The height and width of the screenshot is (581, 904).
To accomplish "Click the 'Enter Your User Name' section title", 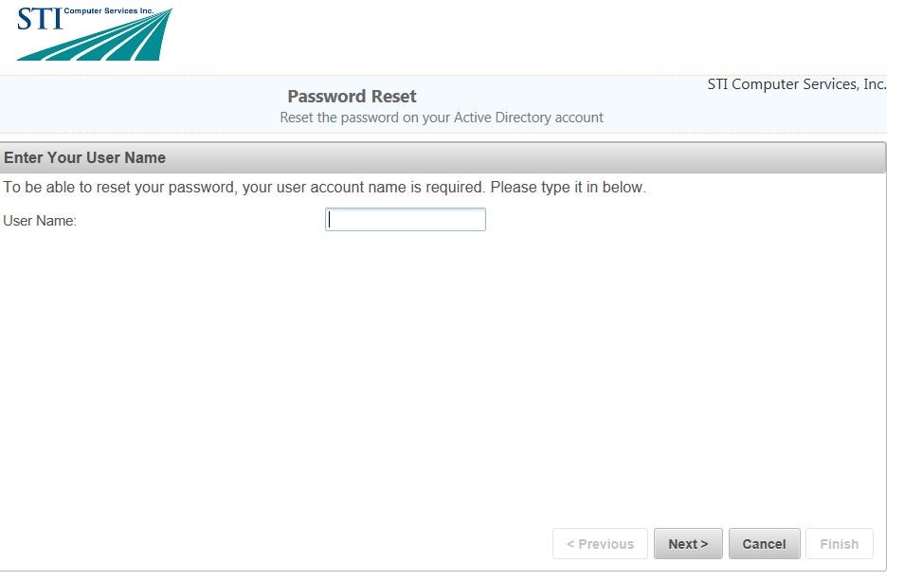I will click(x=85, y=157).
